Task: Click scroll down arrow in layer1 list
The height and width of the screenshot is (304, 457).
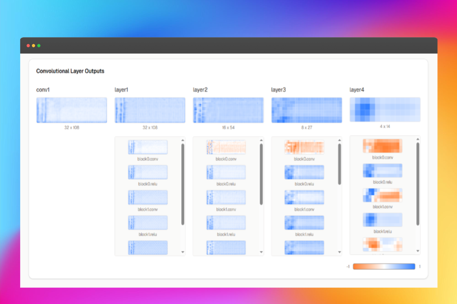Action: tap(183, 252)
